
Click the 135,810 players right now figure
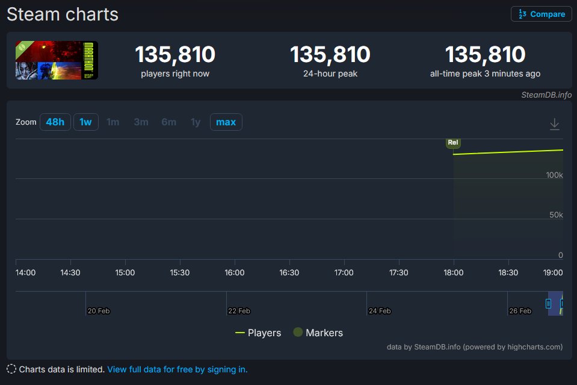point(175,54)
